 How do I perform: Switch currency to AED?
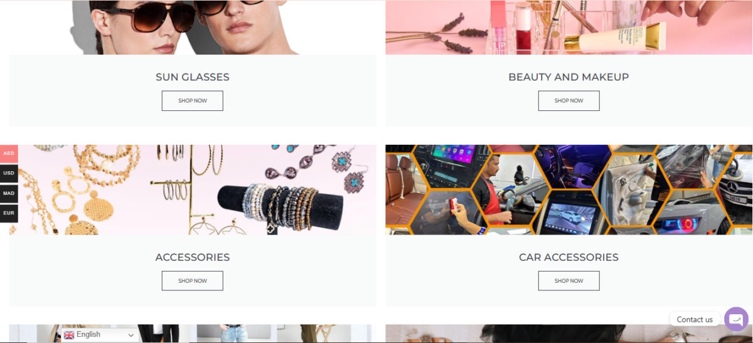point(9,154)
